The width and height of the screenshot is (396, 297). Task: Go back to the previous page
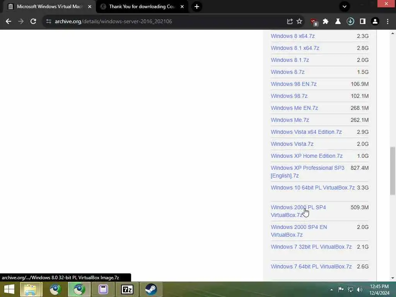[x=9, y=22]
